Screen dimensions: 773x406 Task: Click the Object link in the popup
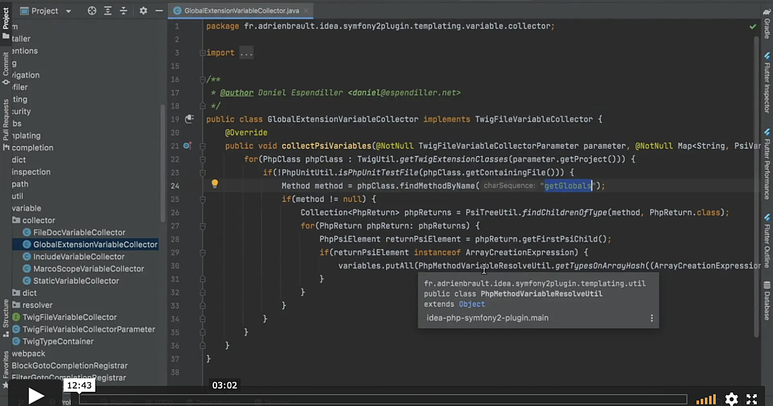tap(472, 304)
